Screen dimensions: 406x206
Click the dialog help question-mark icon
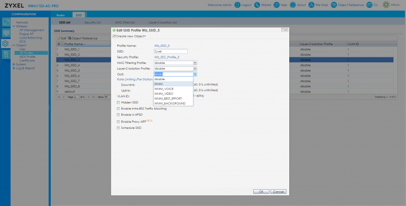(283, 30)
